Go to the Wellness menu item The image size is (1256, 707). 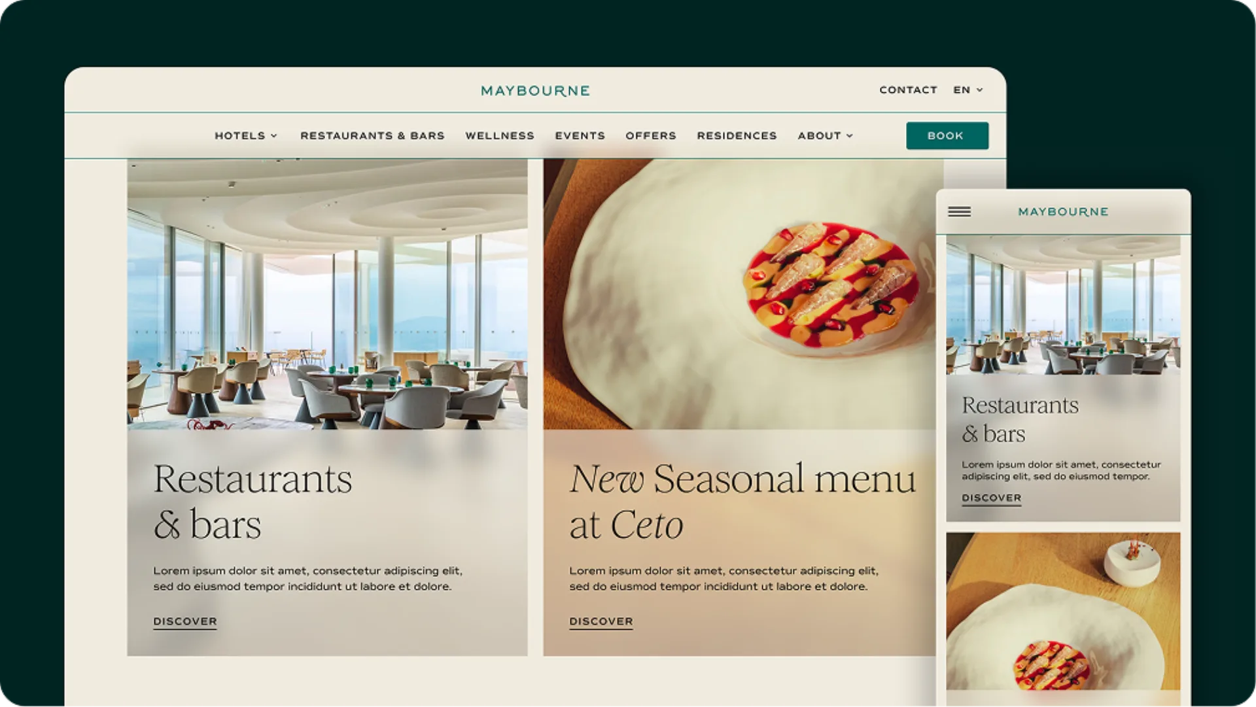click(500, 136)
